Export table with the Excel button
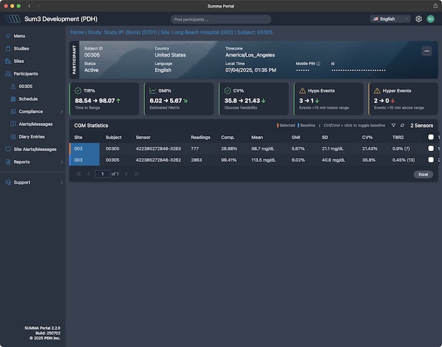Screen dimensions: 442x347 pos(423,174)
